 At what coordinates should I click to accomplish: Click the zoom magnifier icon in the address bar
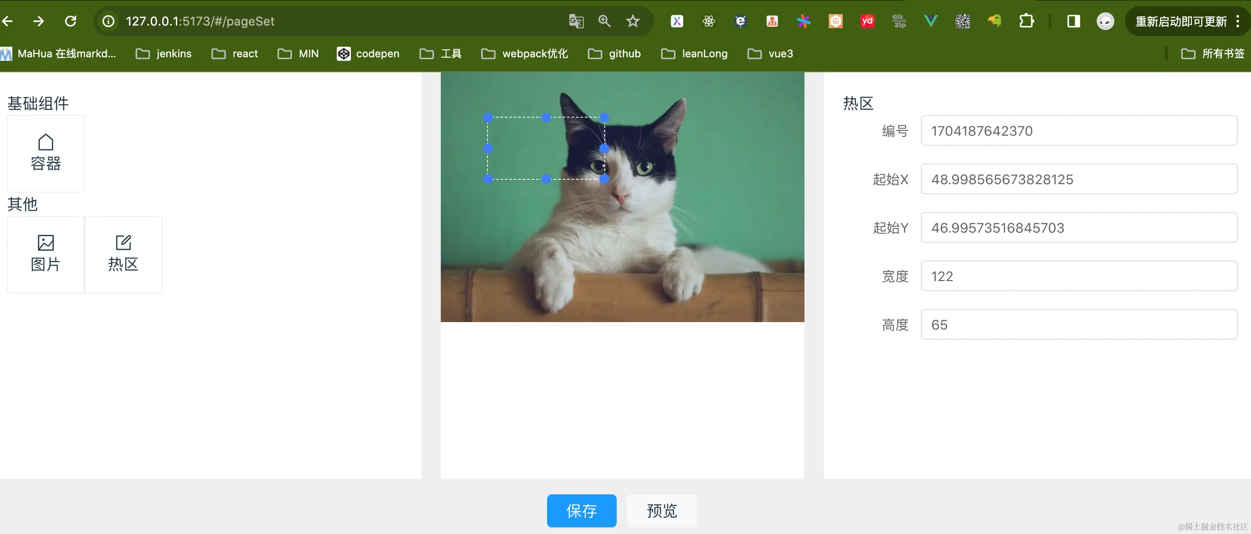(x=605, y=21)
